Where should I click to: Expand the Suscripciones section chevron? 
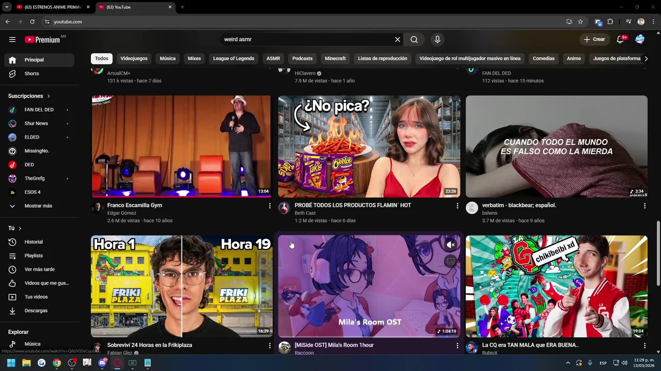49,96
